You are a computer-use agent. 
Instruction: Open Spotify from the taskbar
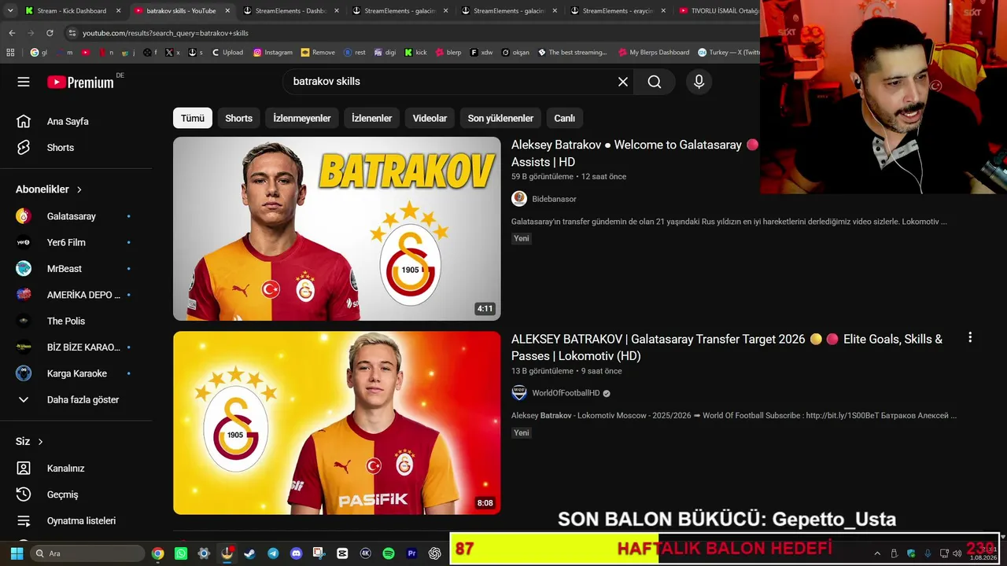tap(389, 553)
